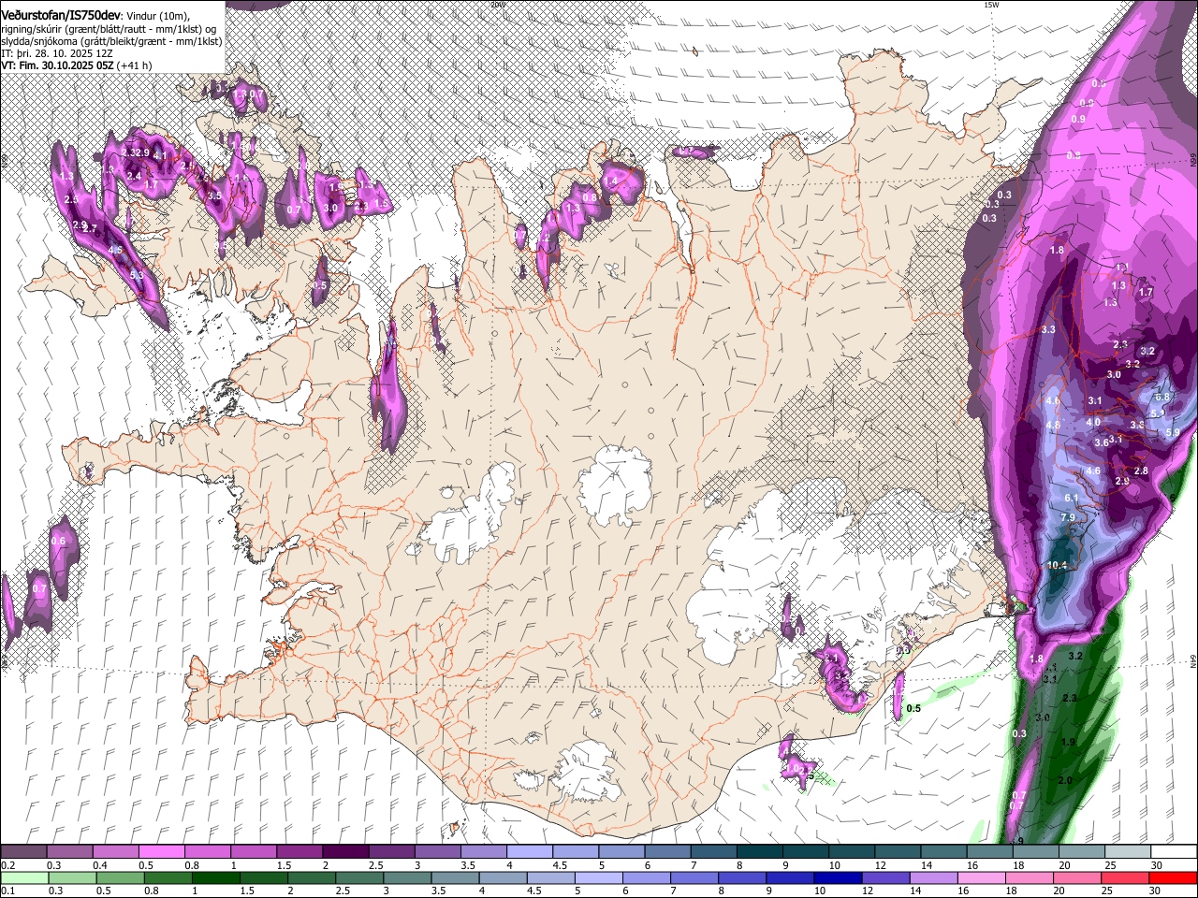Screen dimensions: 1198x898
Task: Click the black 2.3 value in green rain band
Action: click(1070, 698)
